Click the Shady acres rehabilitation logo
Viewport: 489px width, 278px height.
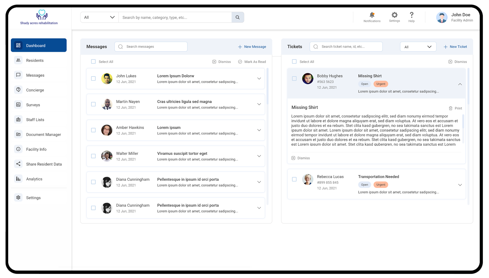click(x=39, y=17)
